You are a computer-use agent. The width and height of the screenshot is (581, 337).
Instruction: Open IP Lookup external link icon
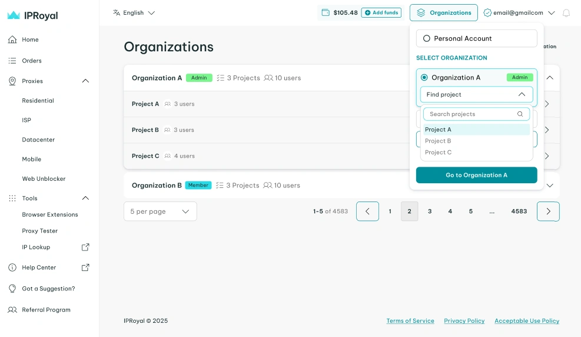pos(85,247)
